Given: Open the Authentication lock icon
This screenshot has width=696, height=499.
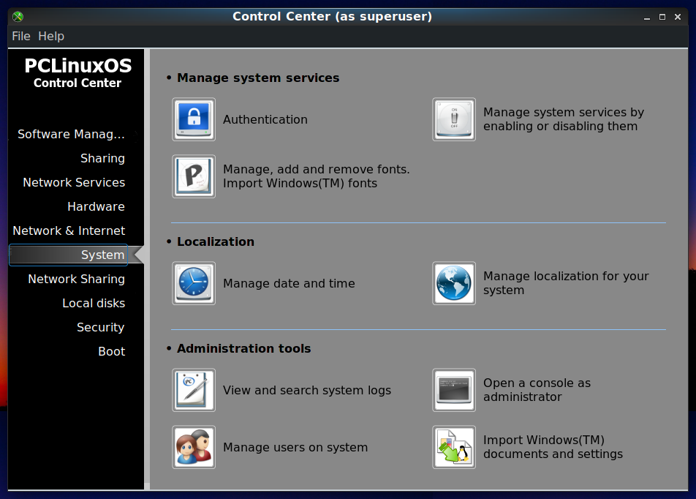Looking at the screenshot, I should pos(194,119).
